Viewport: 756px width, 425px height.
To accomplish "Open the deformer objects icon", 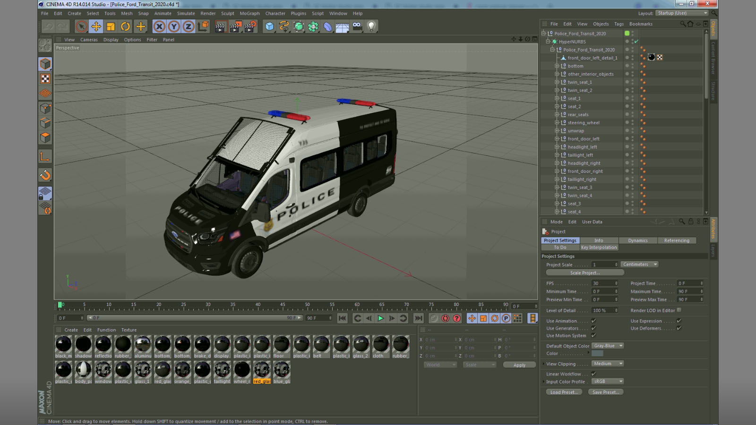I will (x=328, y=26).
